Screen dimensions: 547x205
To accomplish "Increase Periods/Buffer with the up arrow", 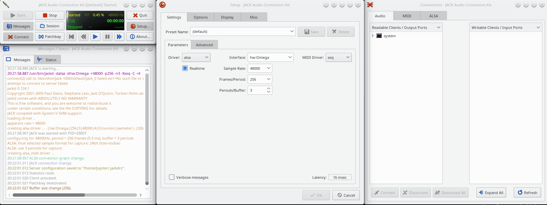I will (x=269, y=88).
